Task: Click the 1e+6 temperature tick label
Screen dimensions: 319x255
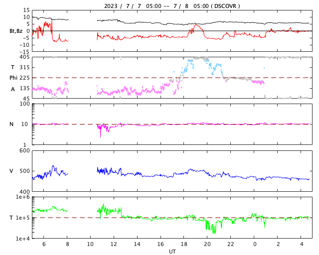Action: [23, 197]
